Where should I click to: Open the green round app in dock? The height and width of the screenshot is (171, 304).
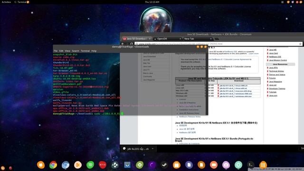[140, 165]
